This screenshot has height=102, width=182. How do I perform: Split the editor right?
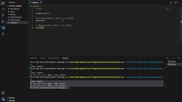tap(176, 3)
